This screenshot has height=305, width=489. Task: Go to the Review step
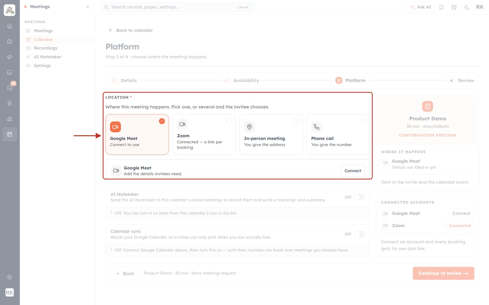461,80
